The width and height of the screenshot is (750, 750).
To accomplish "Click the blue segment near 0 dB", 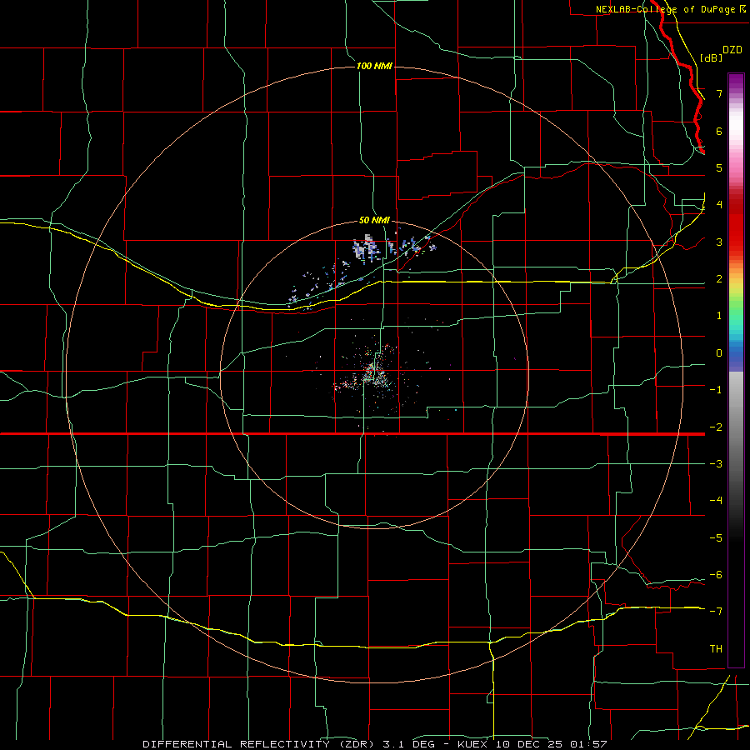I will [x=736, y=353].
